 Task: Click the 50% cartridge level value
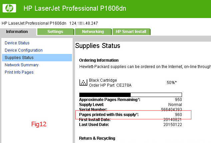coord(172,82)
